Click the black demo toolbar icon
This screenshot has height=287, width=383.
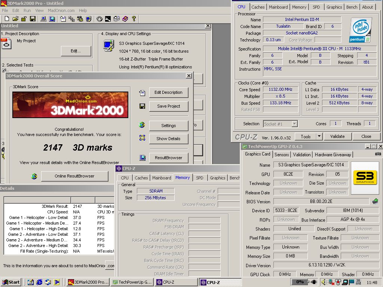pos(108,19)
